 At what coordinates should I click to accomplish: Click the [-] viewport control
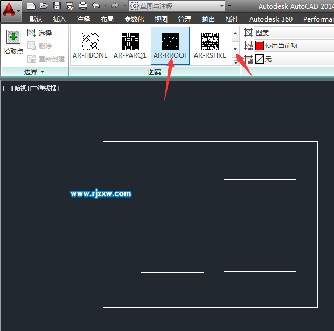(7, 88)
